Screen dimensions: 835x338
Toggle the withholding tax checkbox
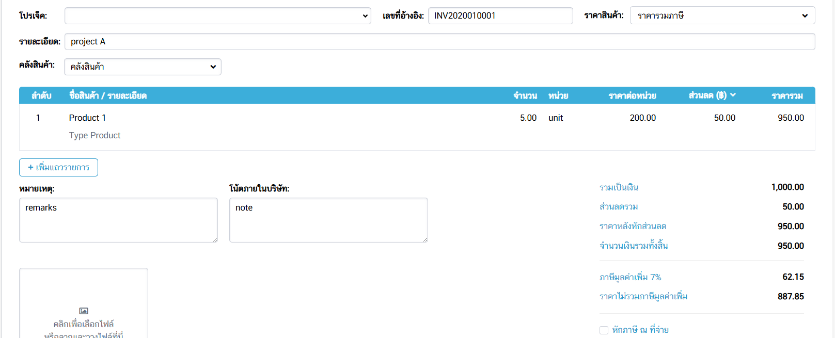pos(604,330)
